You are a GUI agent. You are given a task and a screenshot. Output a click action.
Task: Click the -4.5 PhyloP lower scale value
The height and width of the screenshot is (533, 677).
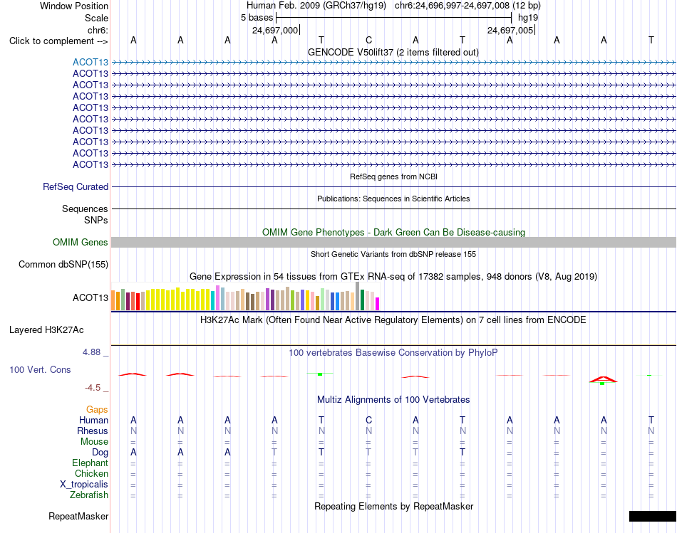coord(93,388)
